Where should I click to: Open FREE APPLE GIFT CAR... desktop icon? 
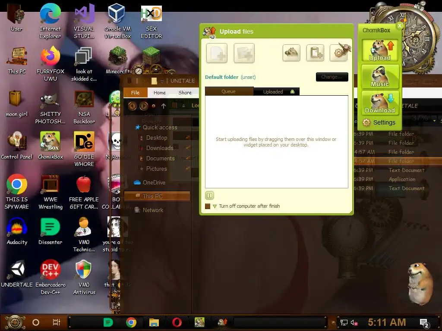[x=84, y=192]
